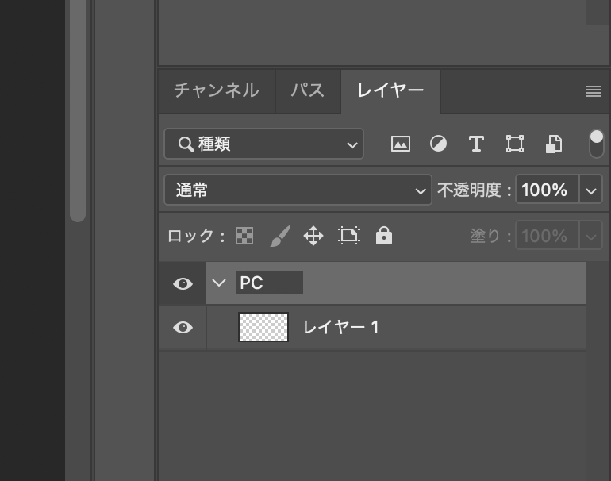Select the レイヤー 1 thumbnail
Viewport: 611px width, 481px height.
tap(263, 327)
